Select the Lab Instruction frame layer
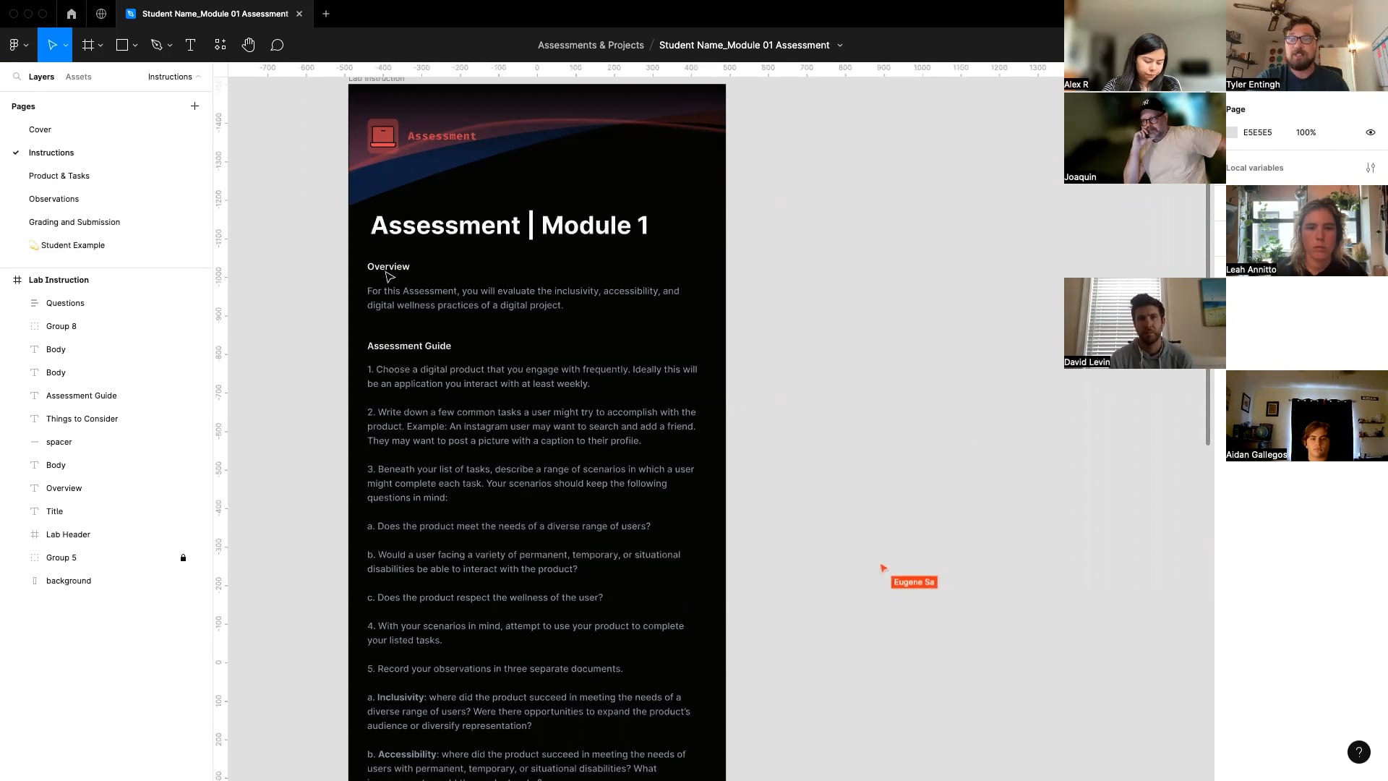1388x781 pixels. (59, 280)
